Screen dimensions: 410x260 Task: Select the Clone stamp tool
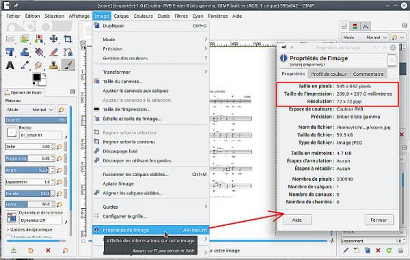[53, 65]
